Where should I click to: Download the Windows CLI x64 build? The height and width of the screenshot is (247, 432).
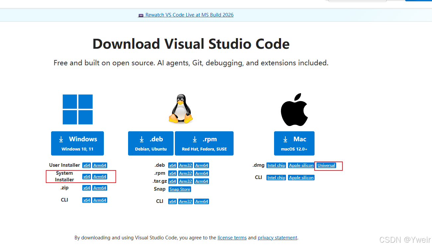87,200
